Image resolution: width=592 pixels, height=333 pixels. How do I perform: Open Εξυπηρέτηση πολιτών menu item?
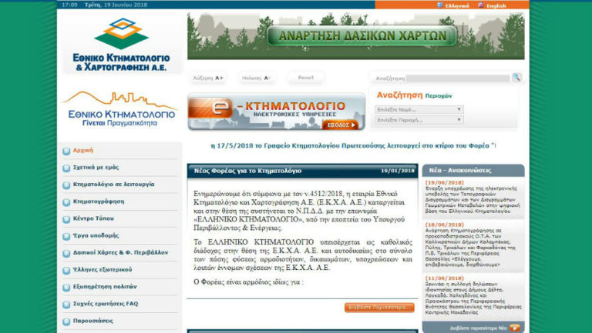[x=105, y=287]
